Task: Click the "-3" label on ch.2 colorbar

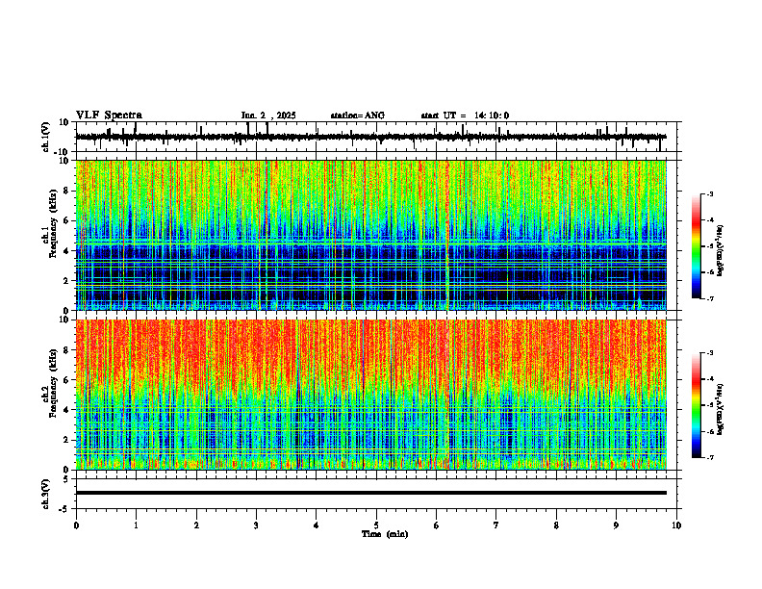Action: (710, 353)
